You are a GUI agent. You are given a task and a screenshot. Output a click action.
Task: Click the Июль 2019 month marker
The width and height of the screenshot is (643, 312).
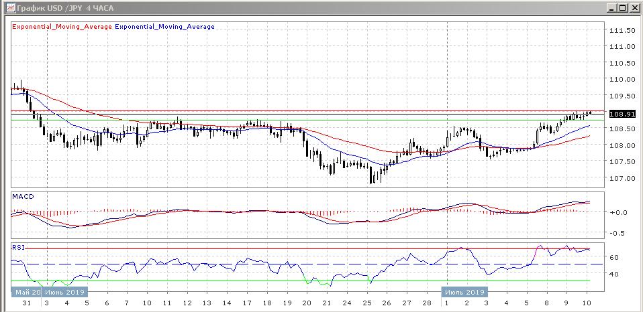click(464, 293)
